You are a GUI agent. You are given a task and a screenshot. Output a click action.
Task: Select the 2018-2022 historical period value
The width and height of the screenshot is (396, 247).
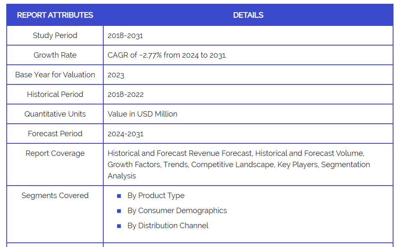coord(125,94)
